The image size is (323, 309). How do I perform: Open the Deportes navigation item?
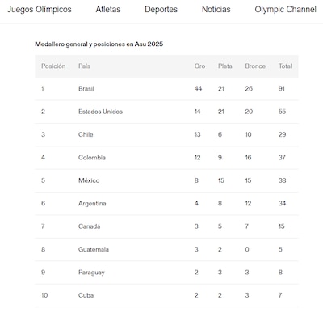(161, 10)
